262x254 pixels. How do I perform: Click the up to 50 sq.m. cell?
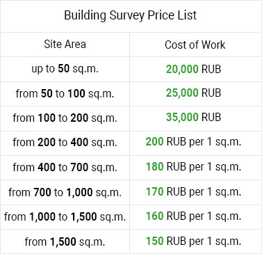[65, 69]
